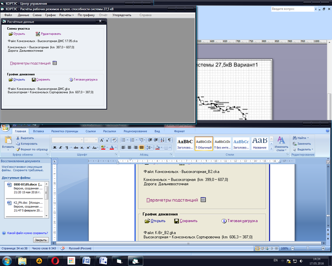This screenshot has width=332, height=266.
Task: Apply strikethrough formatting in Word ribbon
Action: 76,147
